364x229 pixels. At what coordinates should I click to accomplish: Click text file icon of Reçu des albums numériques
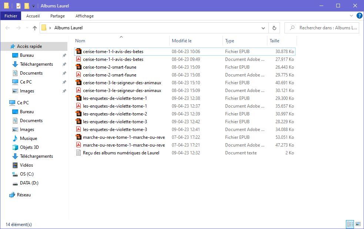[x=79, y=153]
